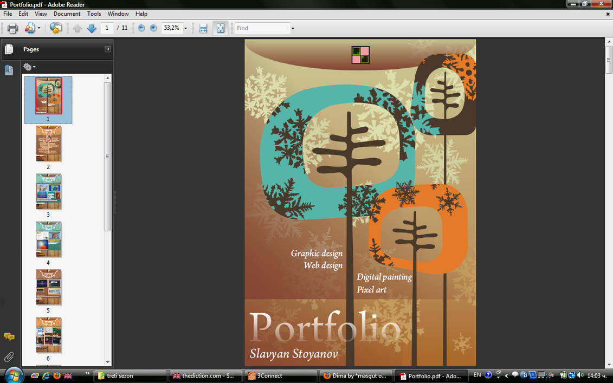The height and width of the screenshot is (383, 613).
Task: Open the Find options dropdown arrow
Action: point(293,28)
